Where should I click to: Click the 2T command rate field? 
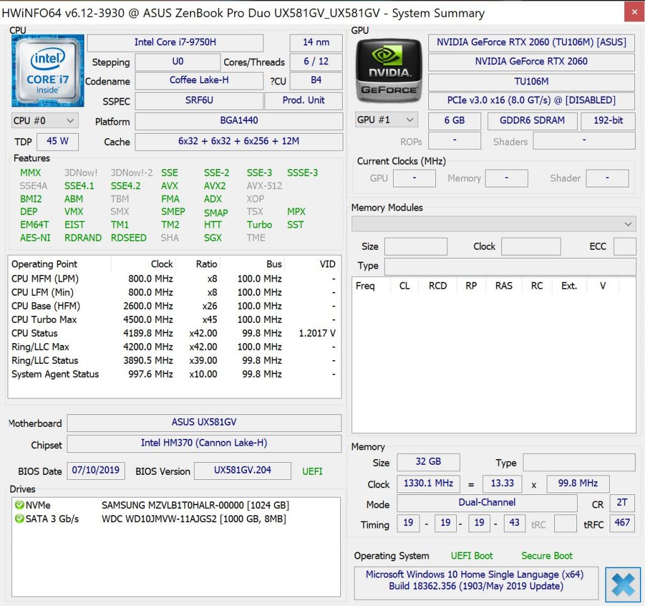coord(622,503)
